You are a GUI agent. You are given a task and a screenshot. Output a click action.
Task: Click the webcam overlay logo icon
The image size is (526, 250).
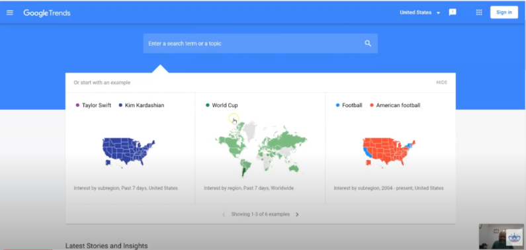pyautogui.click(x=514, y=237)
